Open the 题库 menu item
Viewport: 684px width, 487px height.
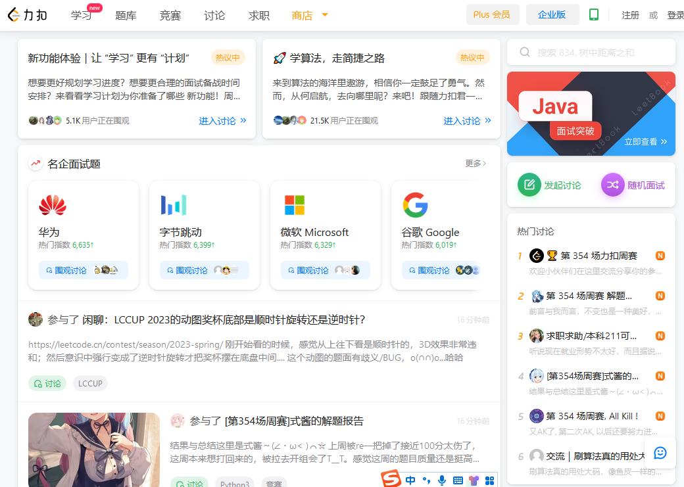pyautogui.click(x=126, y=15)
